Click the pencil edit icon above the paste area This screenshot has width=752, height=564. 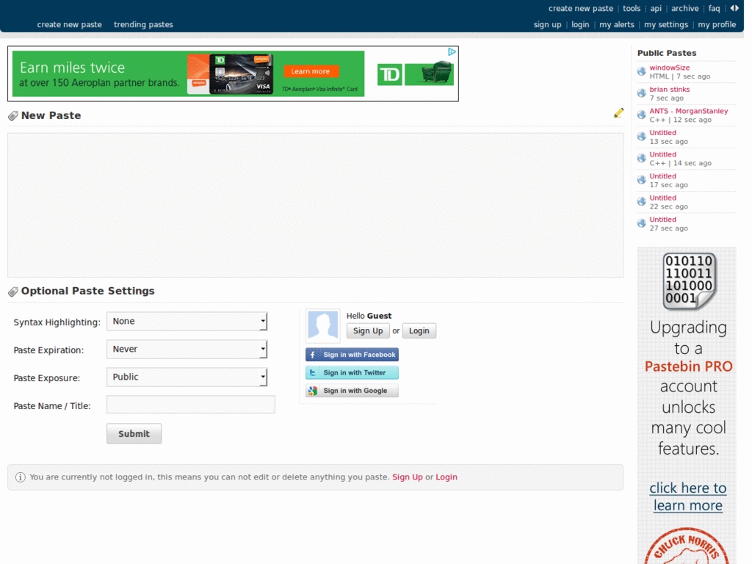click(x=618, y=112)
